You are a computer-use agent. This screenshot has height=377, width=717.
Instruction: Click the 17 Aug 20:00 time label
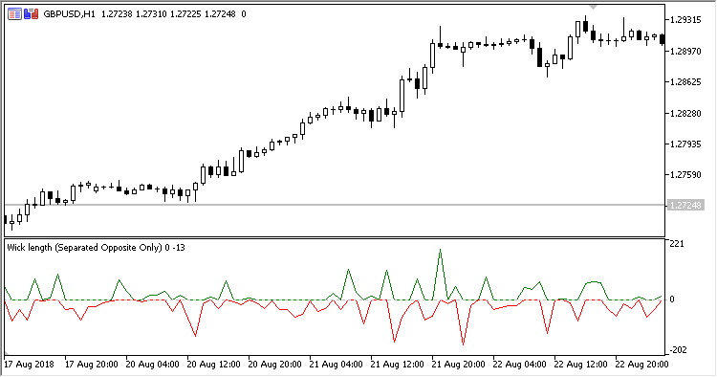pos(92,365)
